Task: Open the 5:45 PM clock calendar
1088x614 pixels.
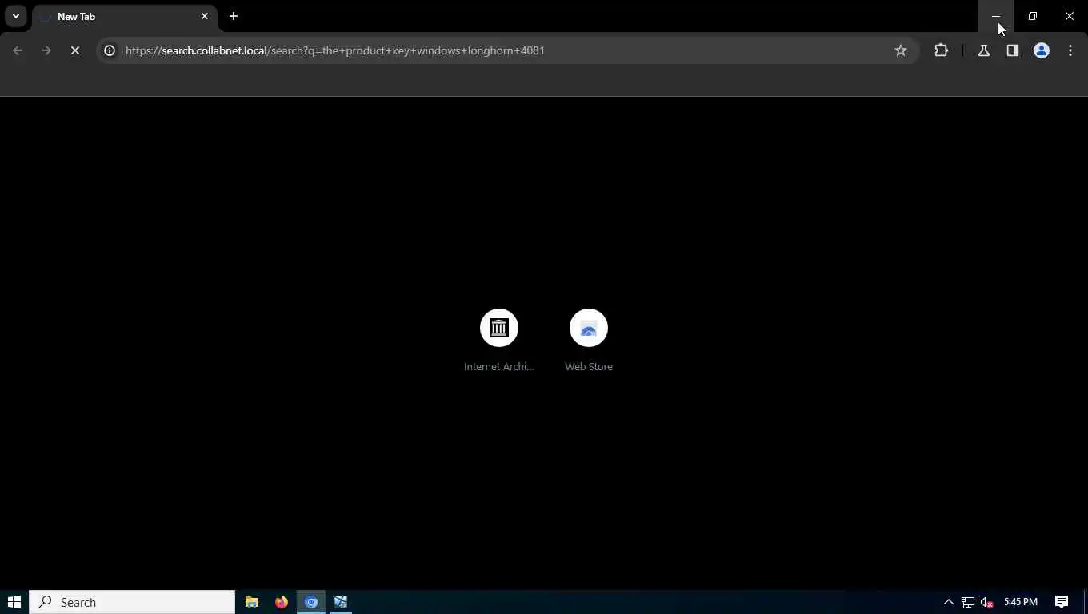Action: pyautogui.click(x=1021, y=602)
